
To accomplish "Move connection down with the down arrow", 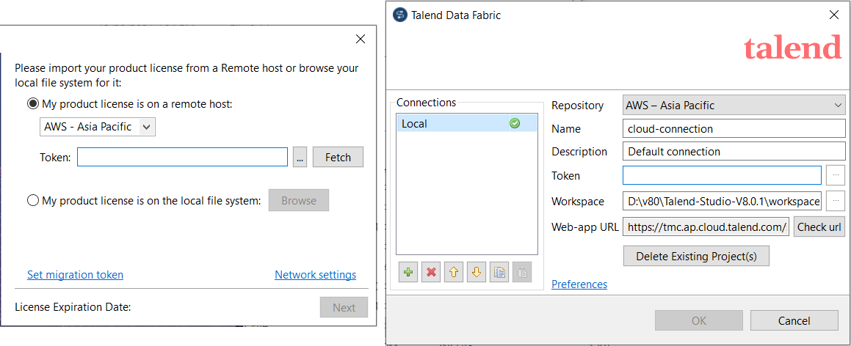I will 477,272.
